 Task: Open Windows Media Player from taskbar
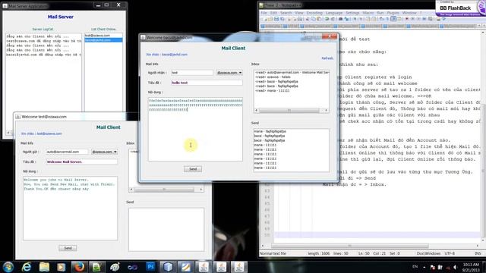pyautogui.click(x=61, y=267)
